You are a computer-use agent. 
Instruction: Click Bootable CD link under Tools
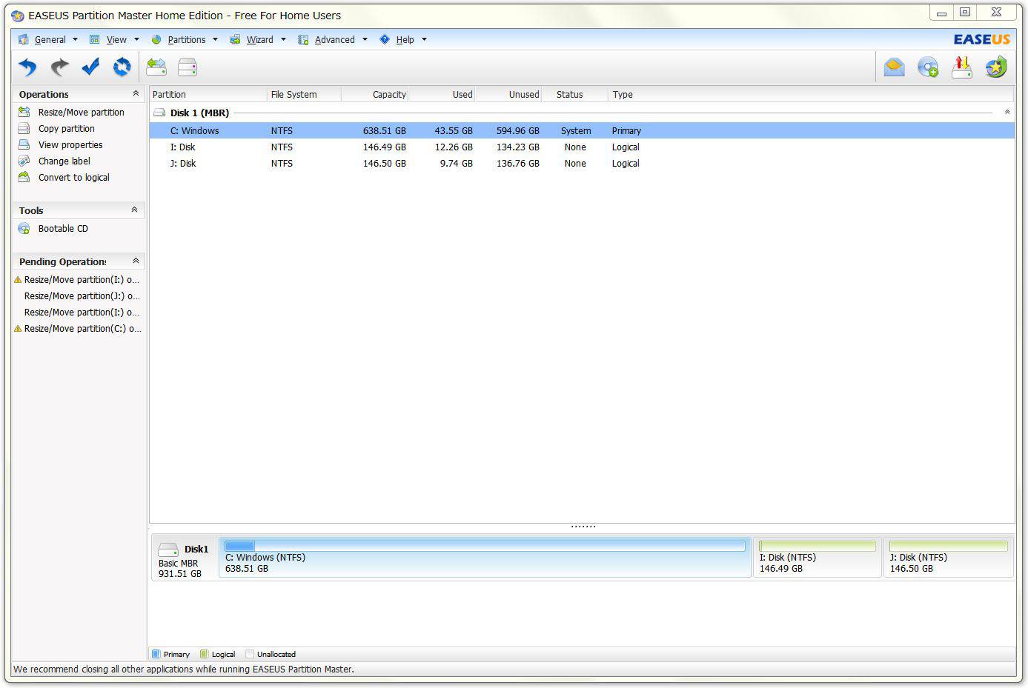63,228
